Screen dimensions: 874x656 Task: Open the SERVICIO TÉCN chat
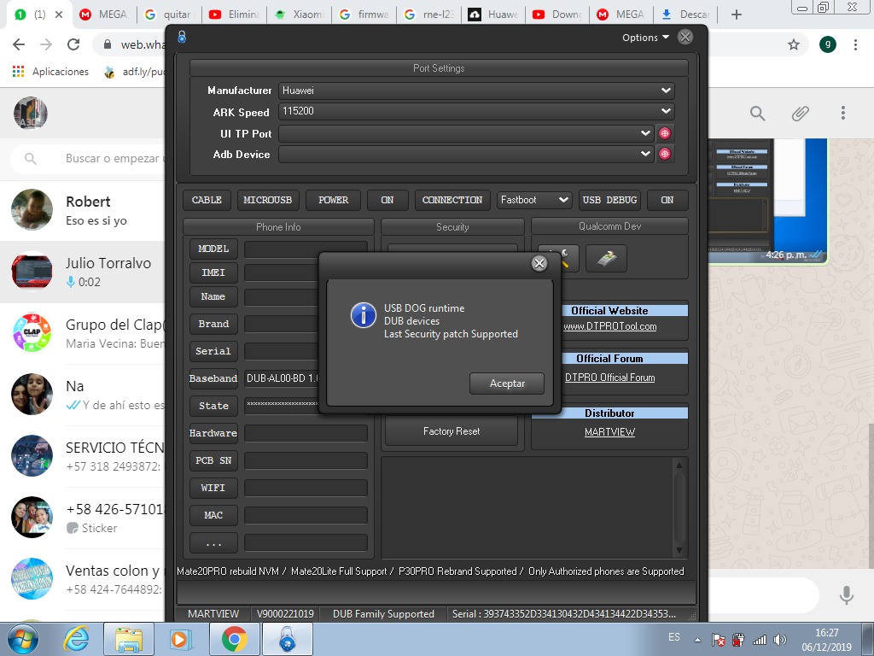pos(83,456)
